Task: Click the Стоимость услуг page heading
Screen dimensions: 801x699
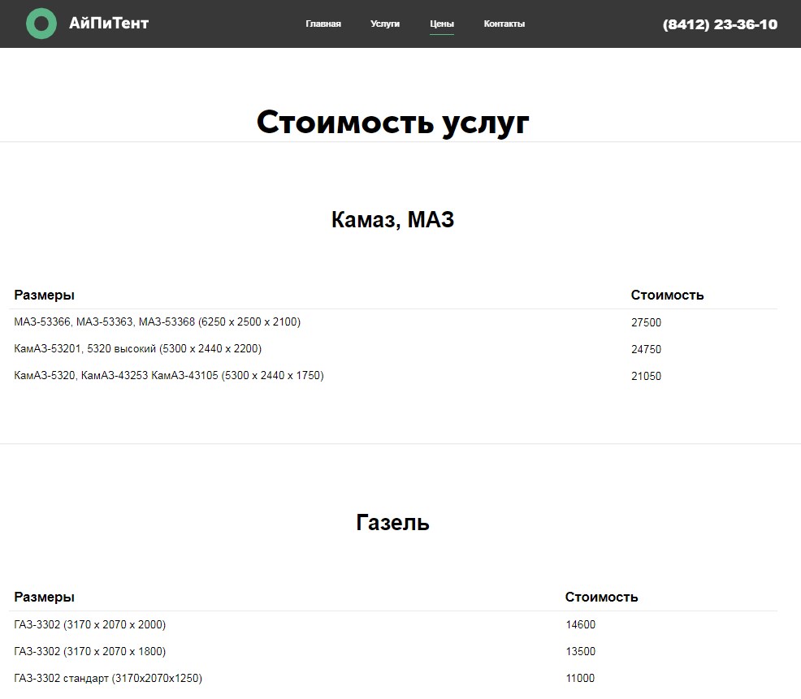Action: pos(393,122)
